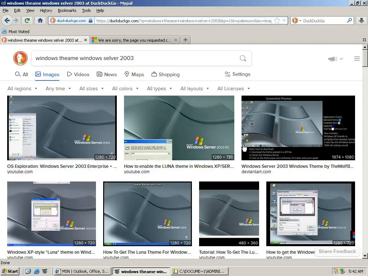This screenshot has width=368, height=276.
Task: Open the History menu
Action: [46, 10]
